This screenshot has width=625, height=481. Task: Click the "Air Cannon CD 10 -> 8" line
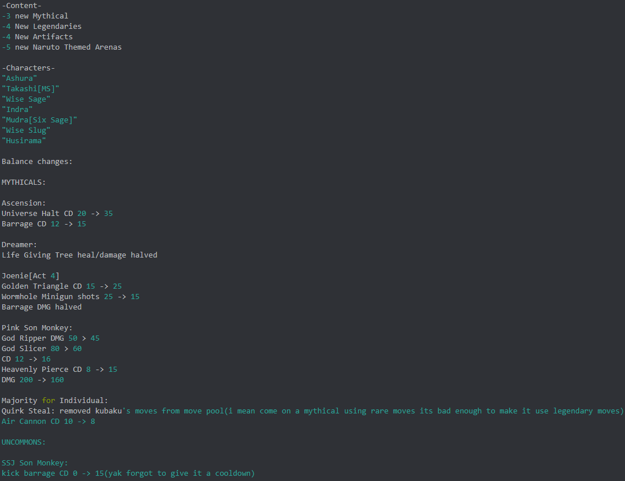49,422
